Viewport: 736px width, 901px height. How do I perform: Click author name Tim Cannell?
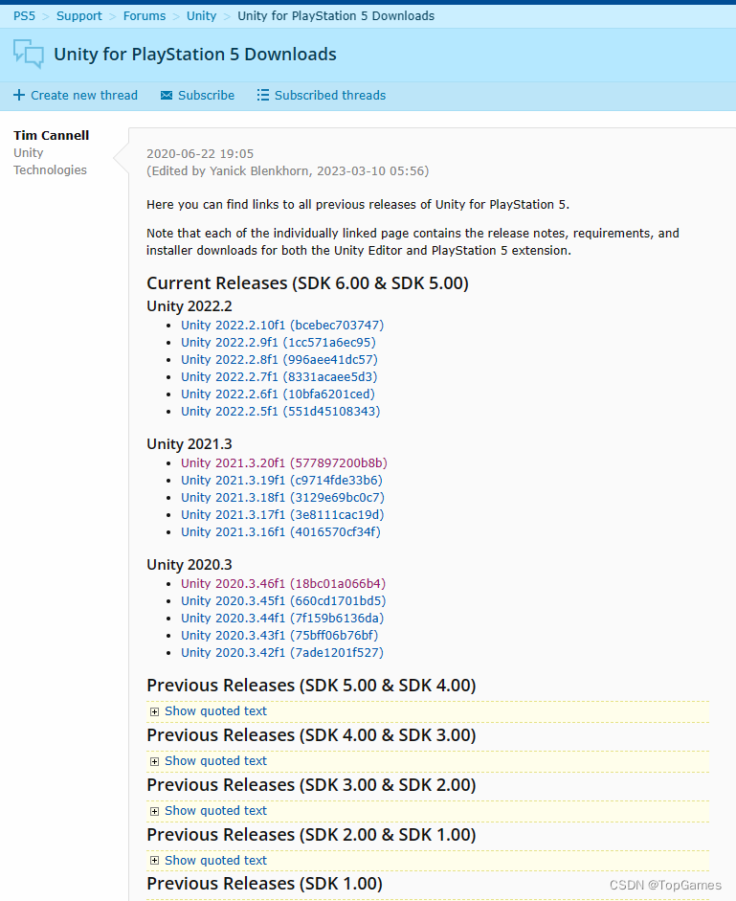pos(51,136)
